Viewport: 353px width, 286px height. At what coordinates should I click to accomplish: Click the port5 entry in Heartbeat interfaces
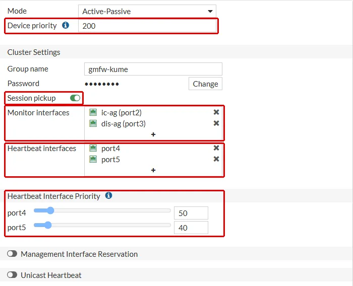(x=110, y=160)
